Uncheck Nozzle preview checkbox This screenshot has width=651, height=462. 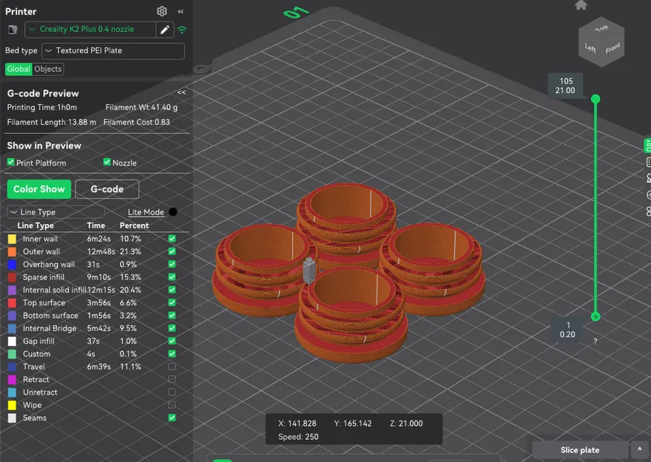[107, 162]
